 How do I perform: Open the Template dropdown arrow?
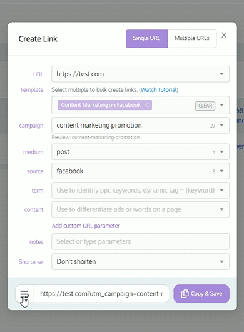(x=221, y=105)
